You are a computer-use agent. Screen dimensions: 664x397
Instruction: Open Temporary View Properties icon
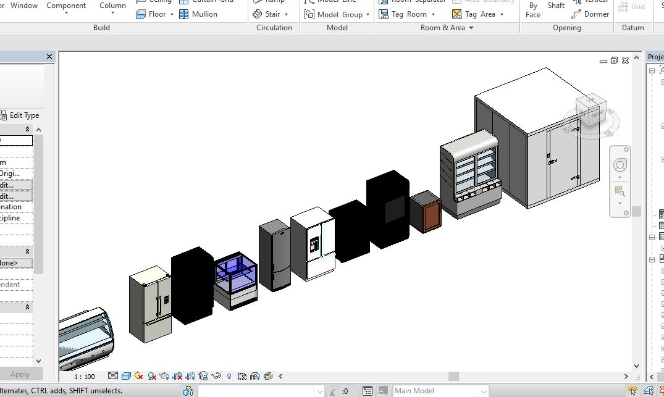[242, 376]
